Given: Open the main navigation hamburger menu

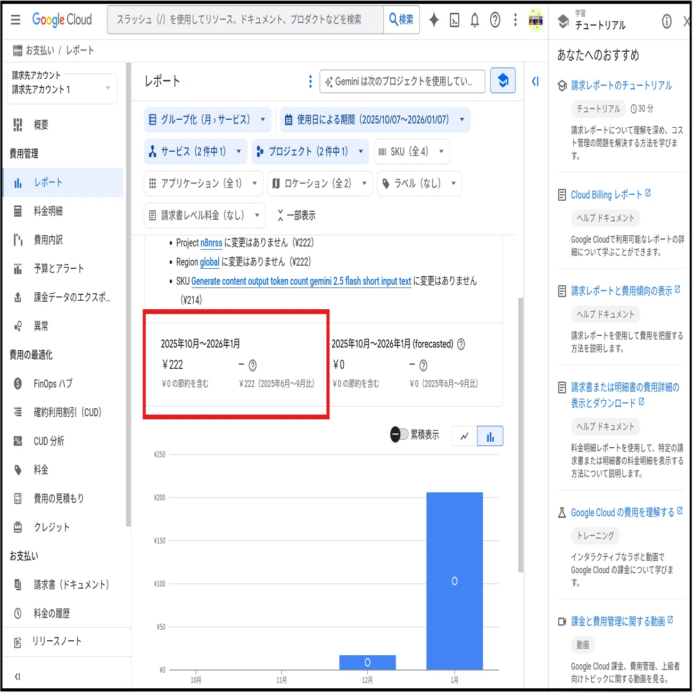Looking at the screenshot, I should coord(15,20).
